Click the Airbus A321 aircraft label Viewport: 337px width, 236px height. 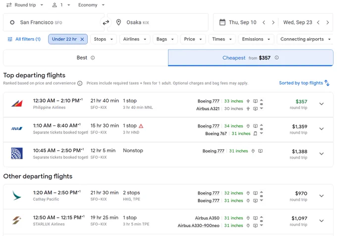pyautogui.click(x=208, y=109)
